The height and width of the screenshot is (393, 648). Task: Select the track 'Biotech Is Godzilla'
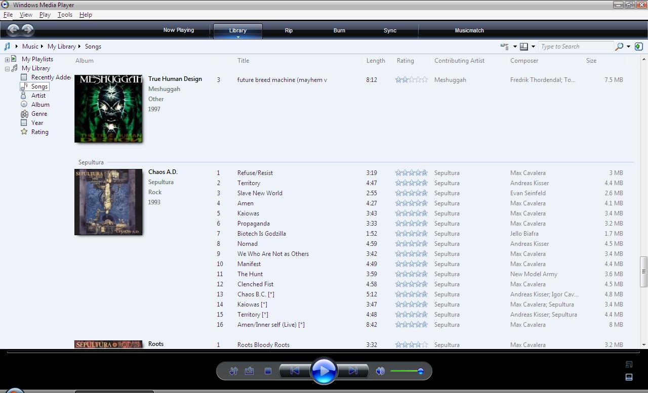point(261,234)
